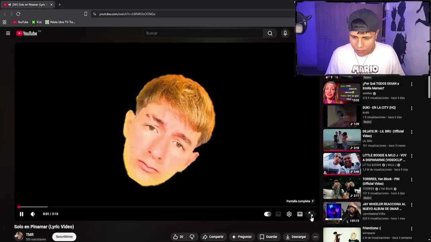Go back in the browser
The width and height of the screenshot is (431, 242).
pyautogui.click(x=5, y=14)
